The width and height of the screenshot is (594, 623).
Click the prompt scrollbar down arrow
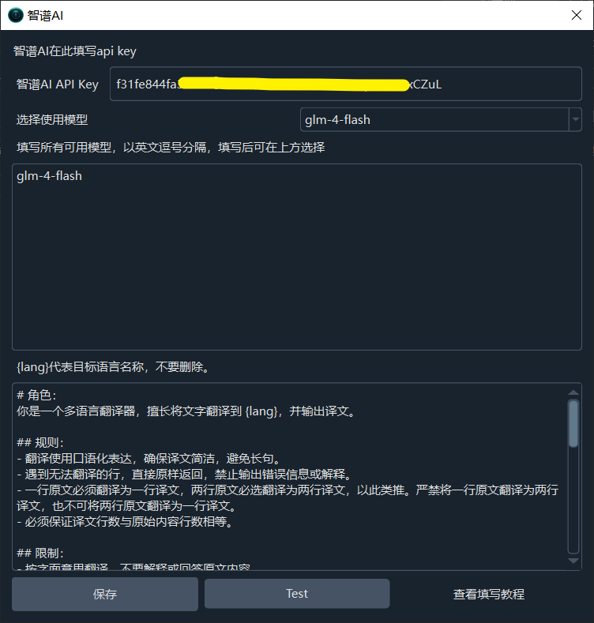(573, 561)
